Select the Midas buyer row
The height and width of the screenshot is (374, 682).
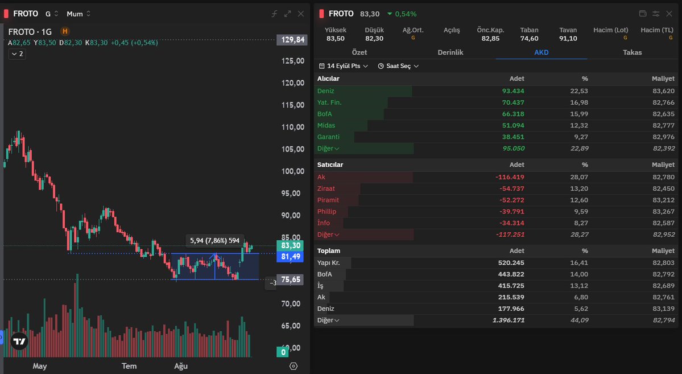click(x=496, y=125)
